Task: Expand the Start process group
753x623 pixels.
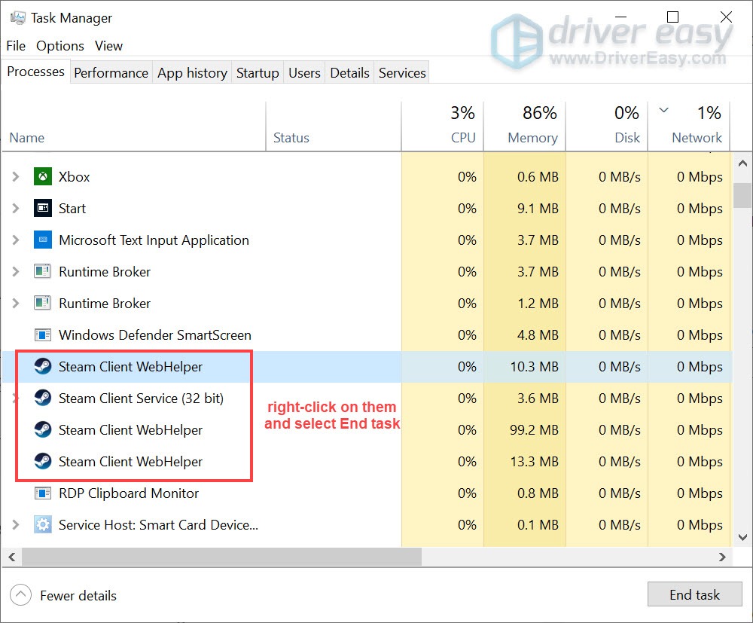Action: pyautogui.click(x=15, y=209)
